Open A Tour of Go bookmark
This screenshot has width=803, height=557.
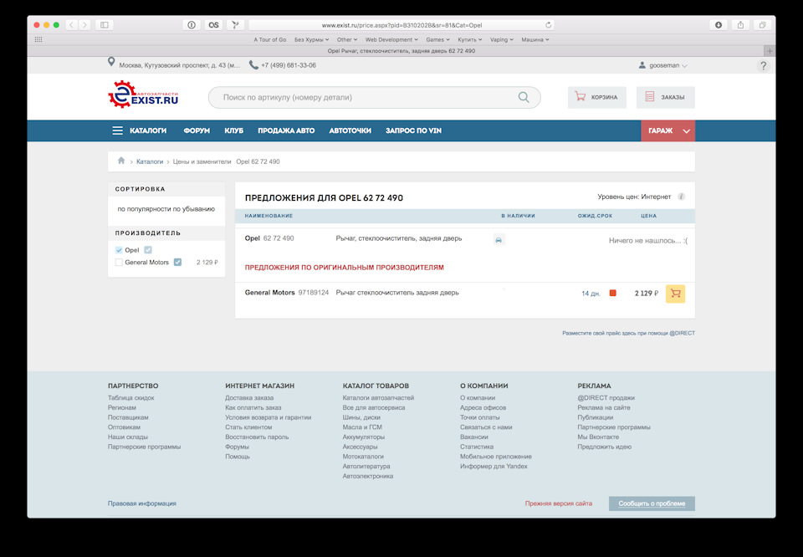coord(270,39)
